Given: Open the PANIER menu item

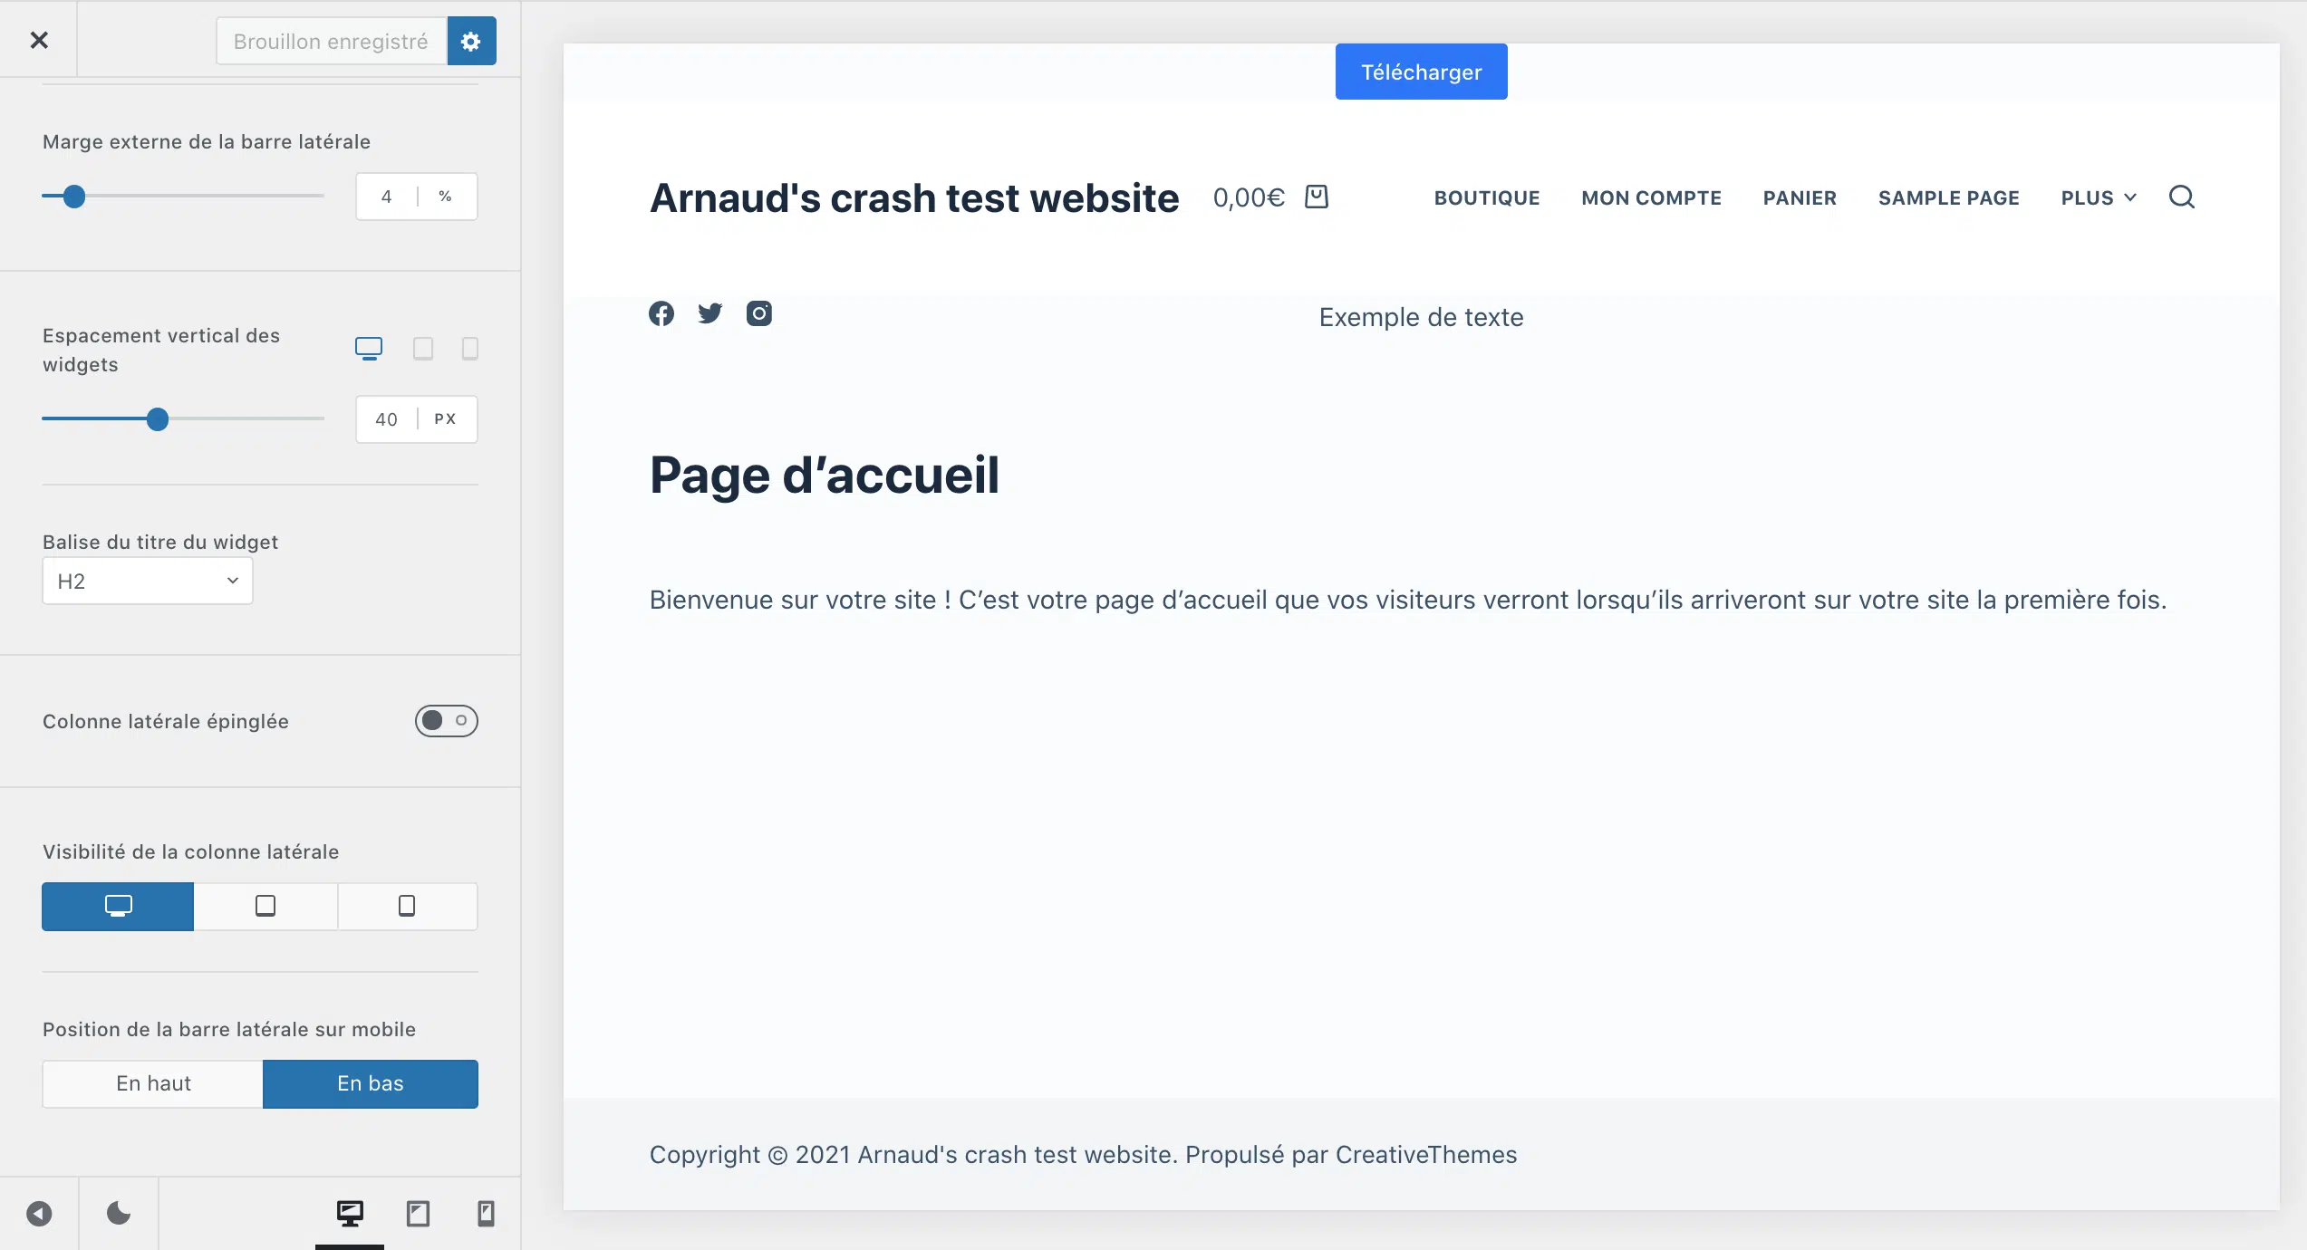Looking at the screenshot, I should 1800,197.
